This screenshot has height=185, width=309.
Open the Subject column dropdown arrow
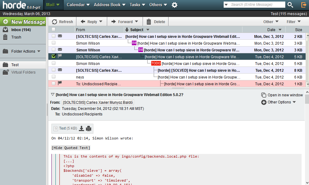148,30
